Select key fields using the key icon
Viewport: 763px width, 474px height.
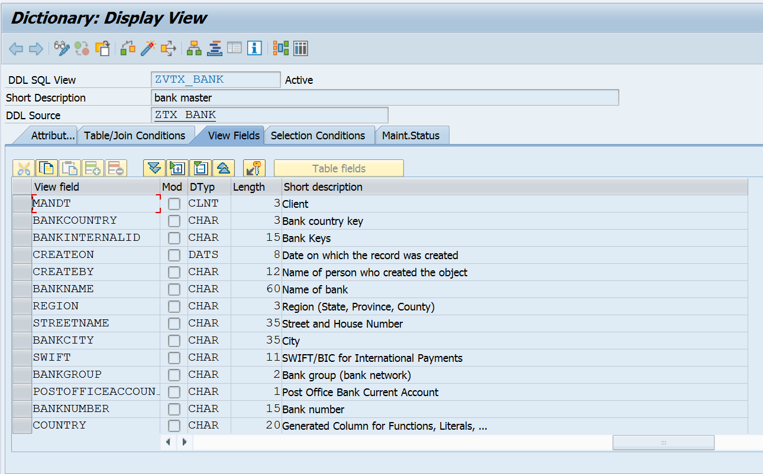pos(253,168)
